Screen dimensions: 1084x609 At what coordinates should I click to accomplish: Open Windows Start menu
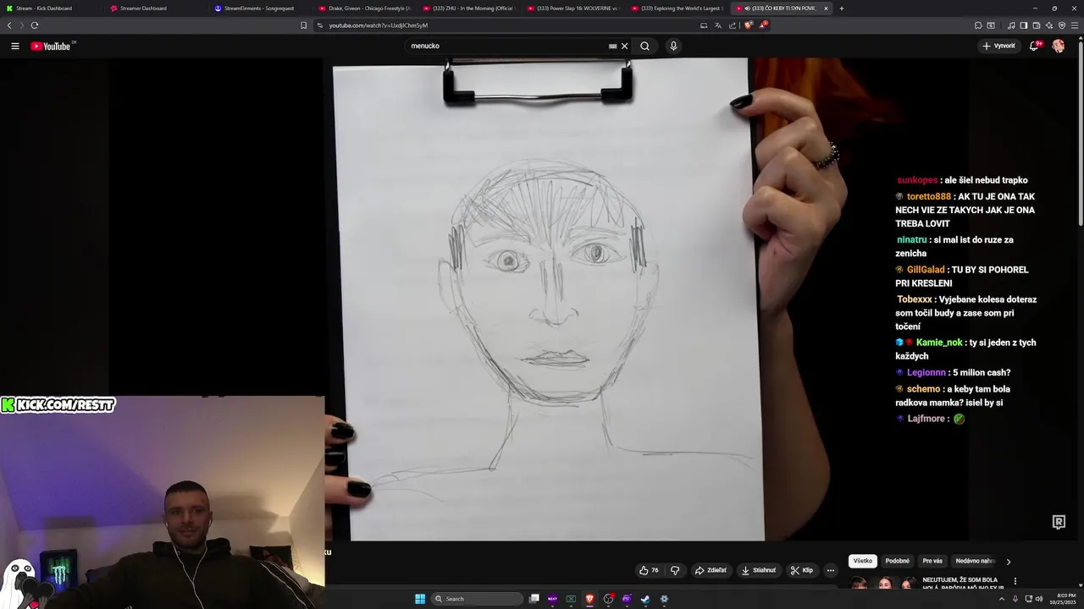(419, 599)
